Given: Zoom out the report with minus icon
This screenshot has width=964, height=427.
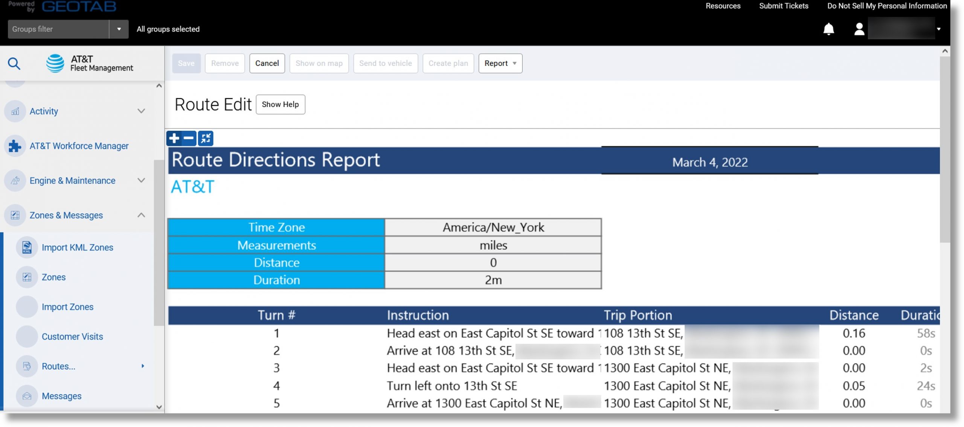Looking at the screenshot, I should point(189,138).
